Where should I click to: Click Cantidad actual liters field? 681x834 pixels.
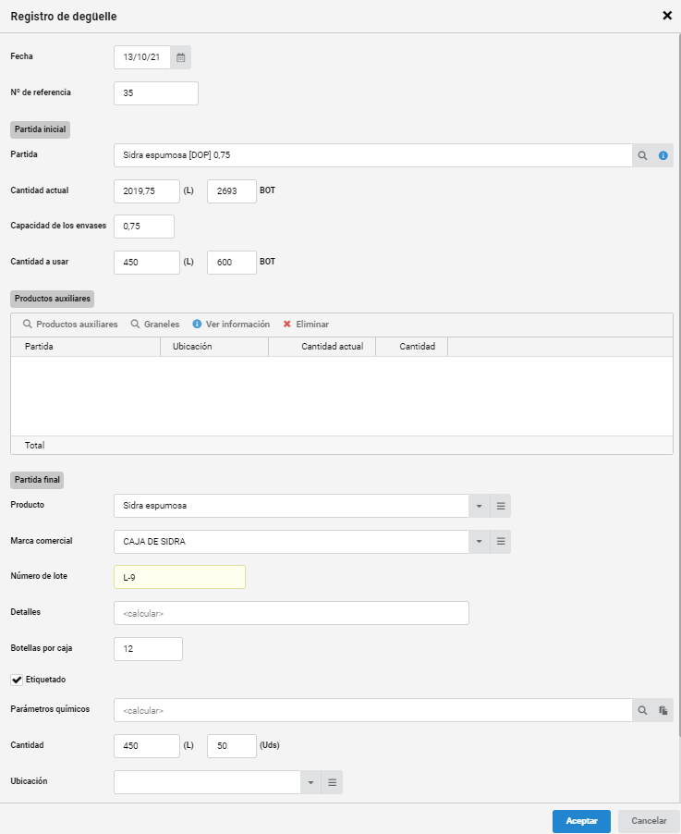point(147,191)
